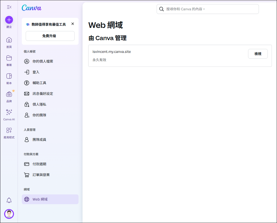Click the login arrow icon beside 登入
The width and height of the screenshot is (277, 223).
pyautogui.click(x=27, y=72)
